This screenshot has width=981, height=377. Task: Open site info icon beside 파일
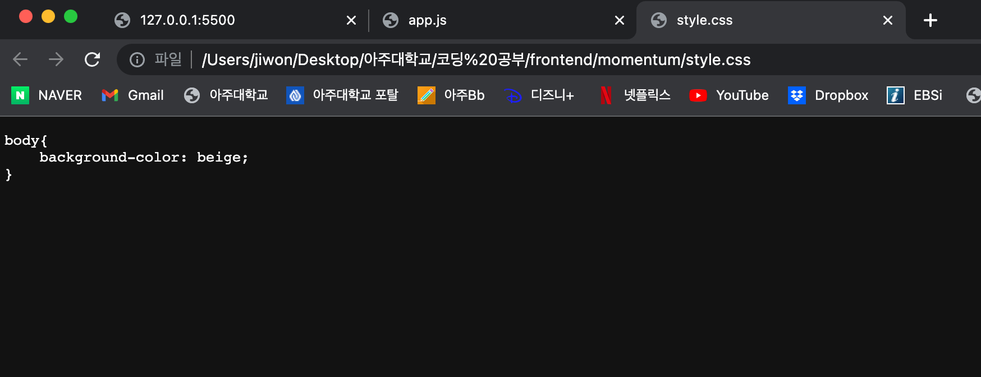click(x=137, y=59)
